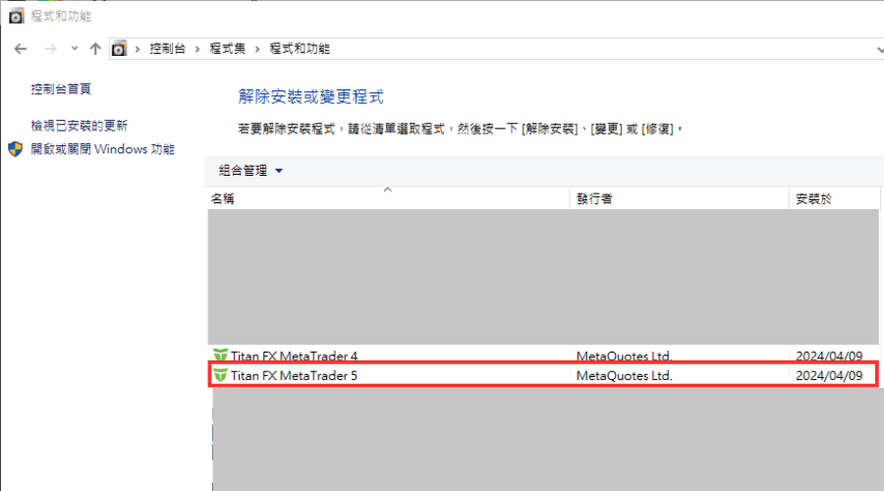Screen dimensions: 884x491
Task: Select 控制台 in the breadcrumb path
Action: click(167, 49)
